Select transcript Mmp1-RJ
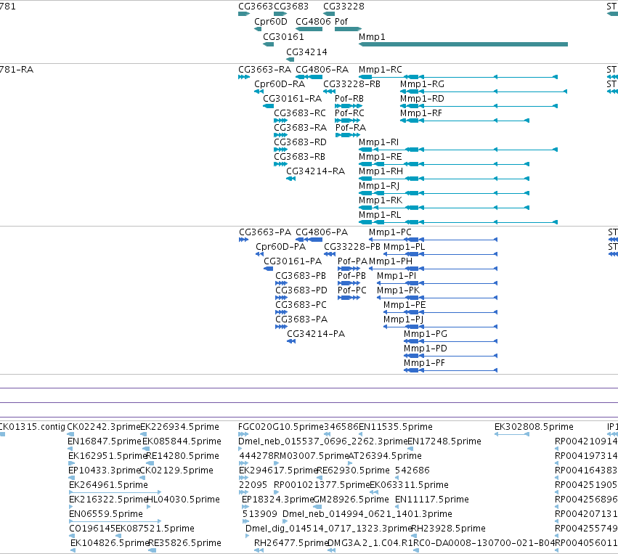 coord(444,193)
